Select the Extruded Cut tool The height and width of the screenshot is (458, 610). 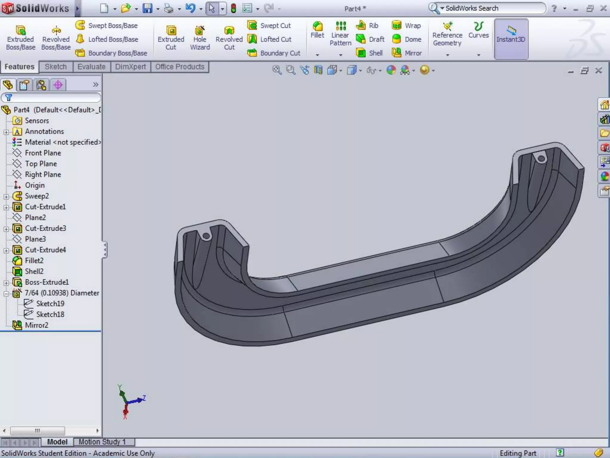point(171,38)
